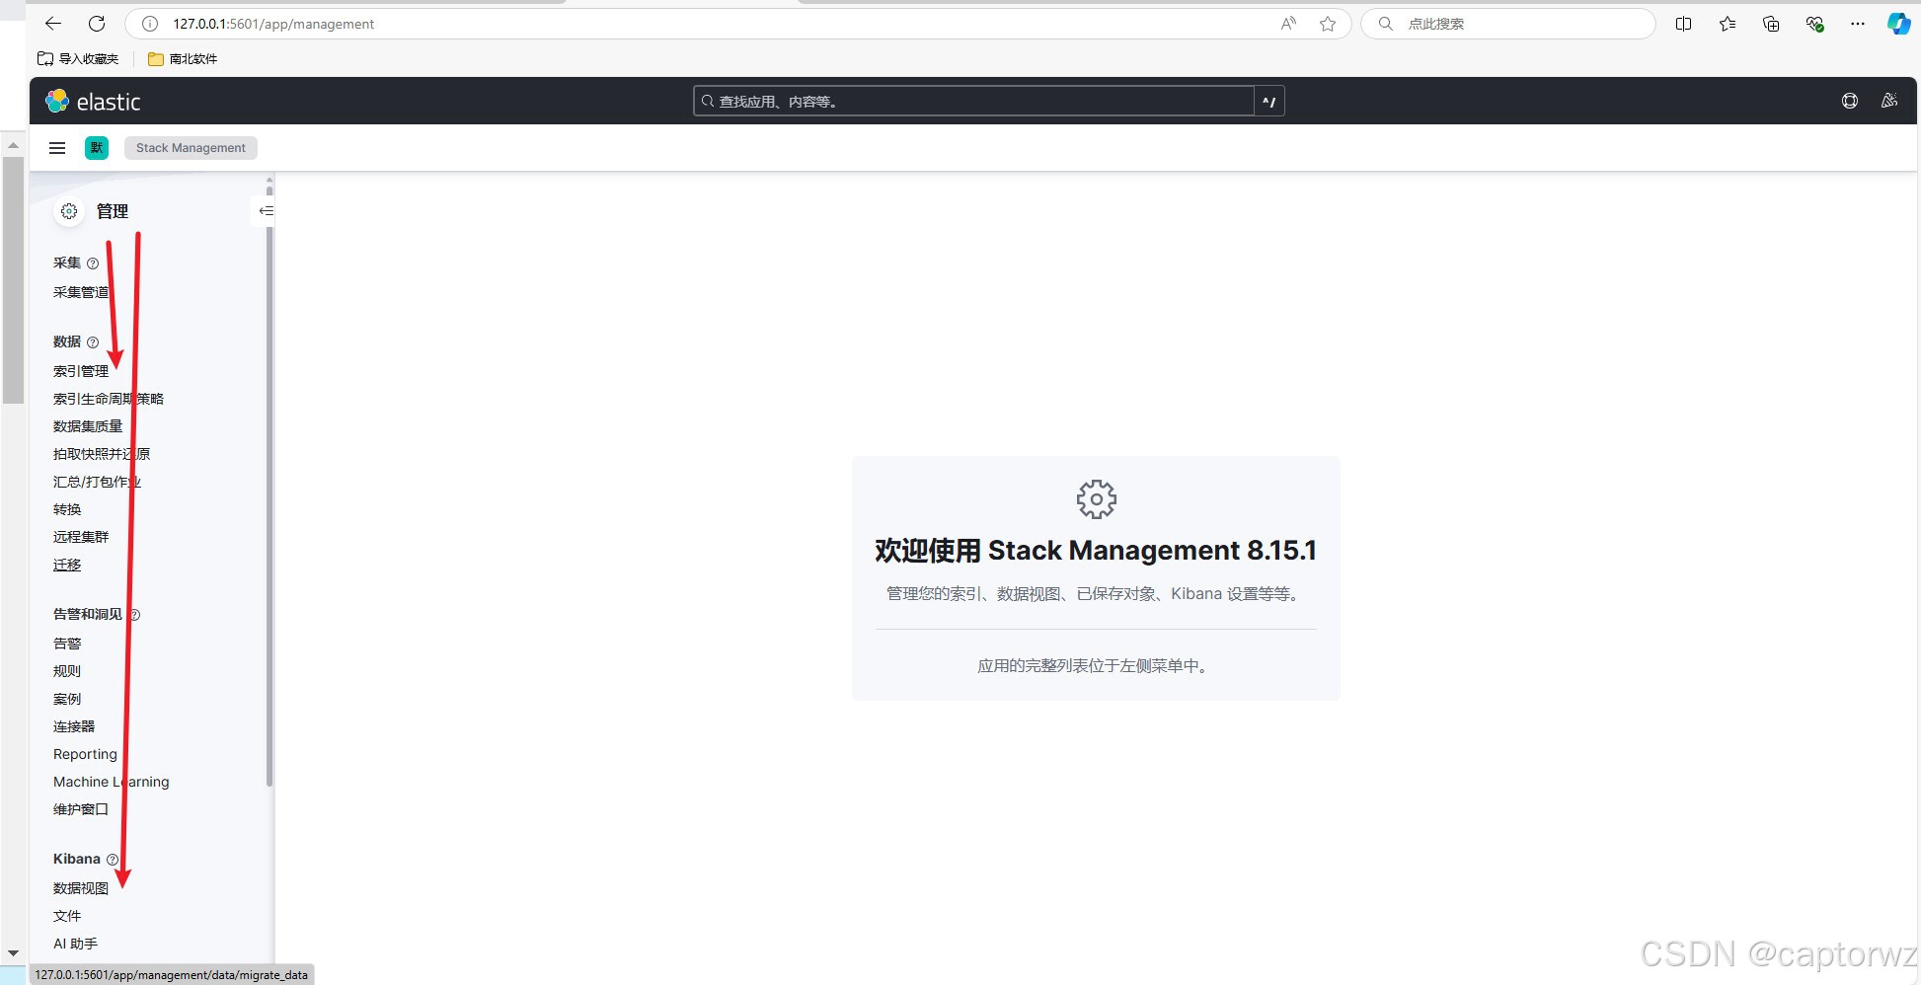This screenshot has height=985, width=1921.
Task: Click the browser back arrow
Action: coord(53,24)
